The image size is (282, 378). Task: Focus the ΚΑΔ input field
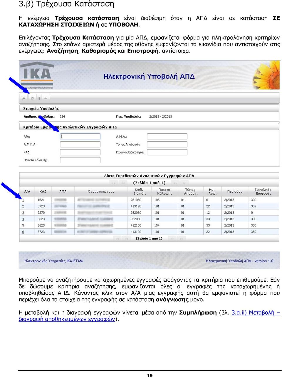pos(80,152)
